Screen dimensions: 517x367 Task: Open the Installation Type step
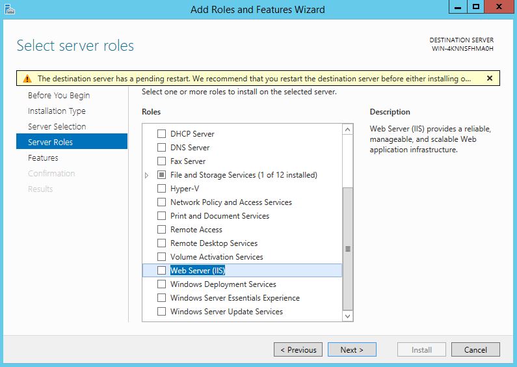point(57,111)
